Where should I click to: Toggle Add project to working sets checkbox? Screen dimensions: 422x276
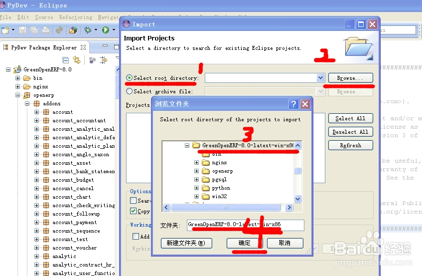[x=136, y=237]
